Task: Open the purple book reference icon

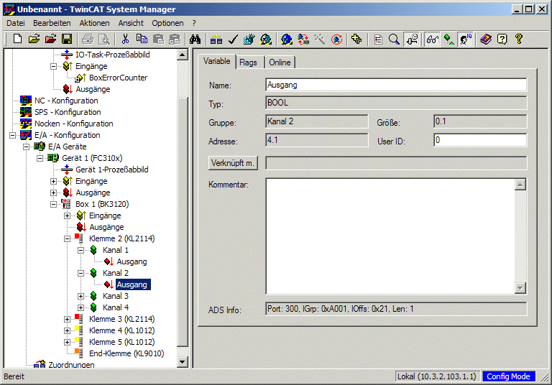Action: pyautogui.click(x=486, y=39)
